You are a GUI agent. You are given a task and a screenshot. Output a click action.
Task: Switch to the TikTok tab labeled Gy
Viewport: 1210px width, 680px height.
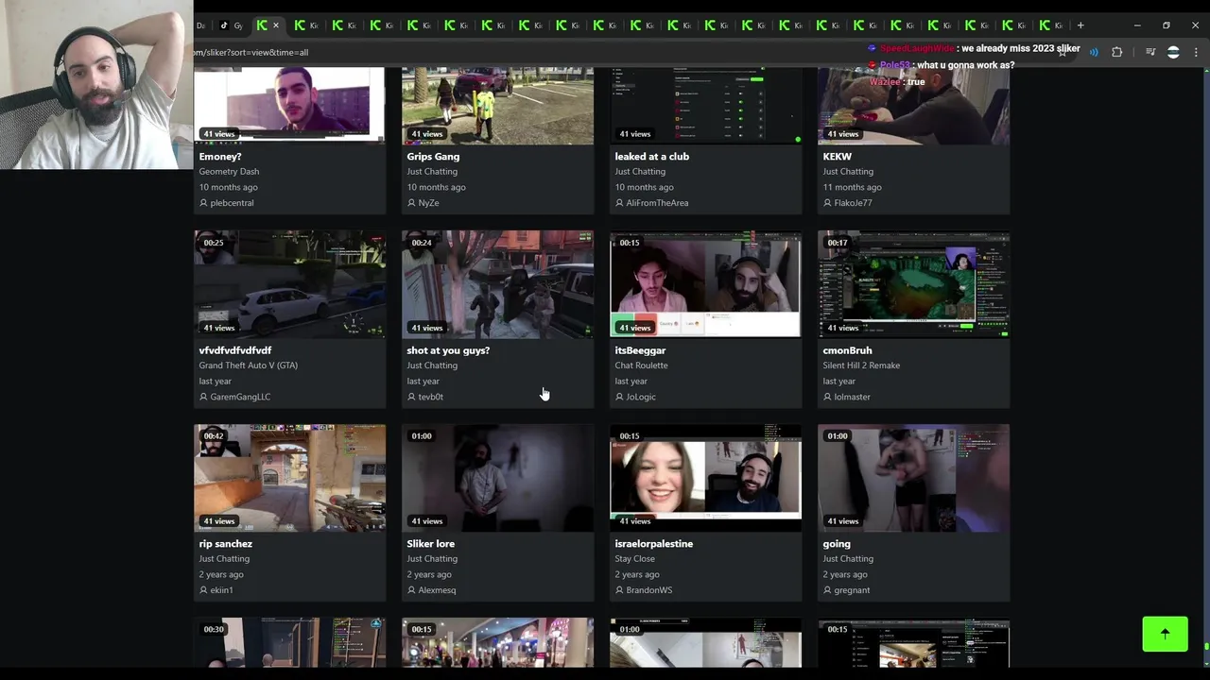tap(232, 25)
